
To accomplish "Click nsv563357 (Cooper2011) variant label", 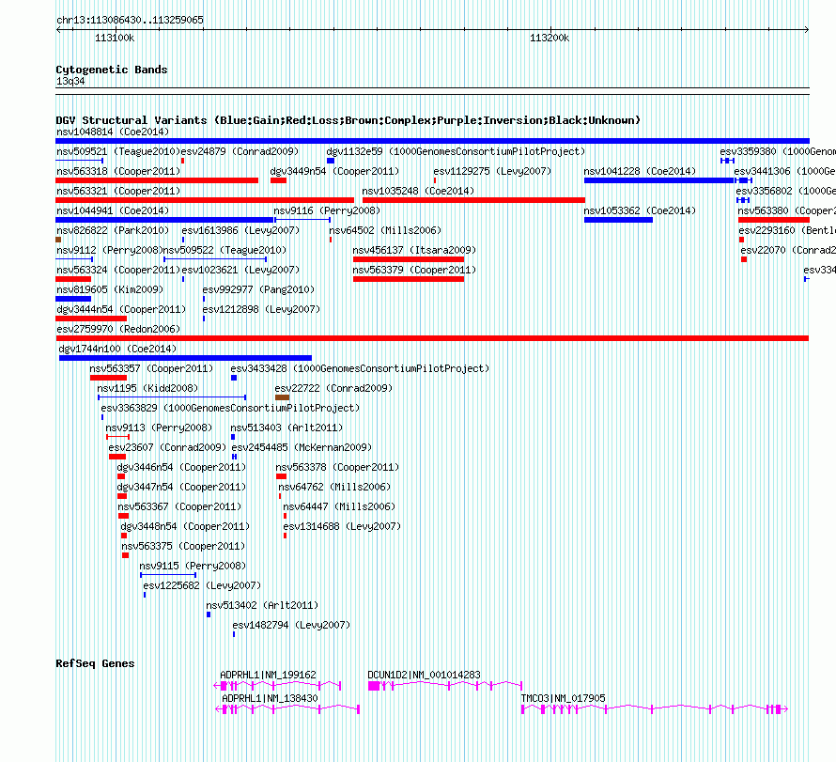I will point(151,368).
